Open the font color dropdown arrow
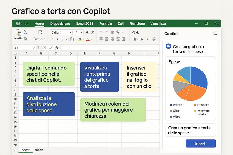Viewport: 233px width, 155px height. (x=91, y=39)
